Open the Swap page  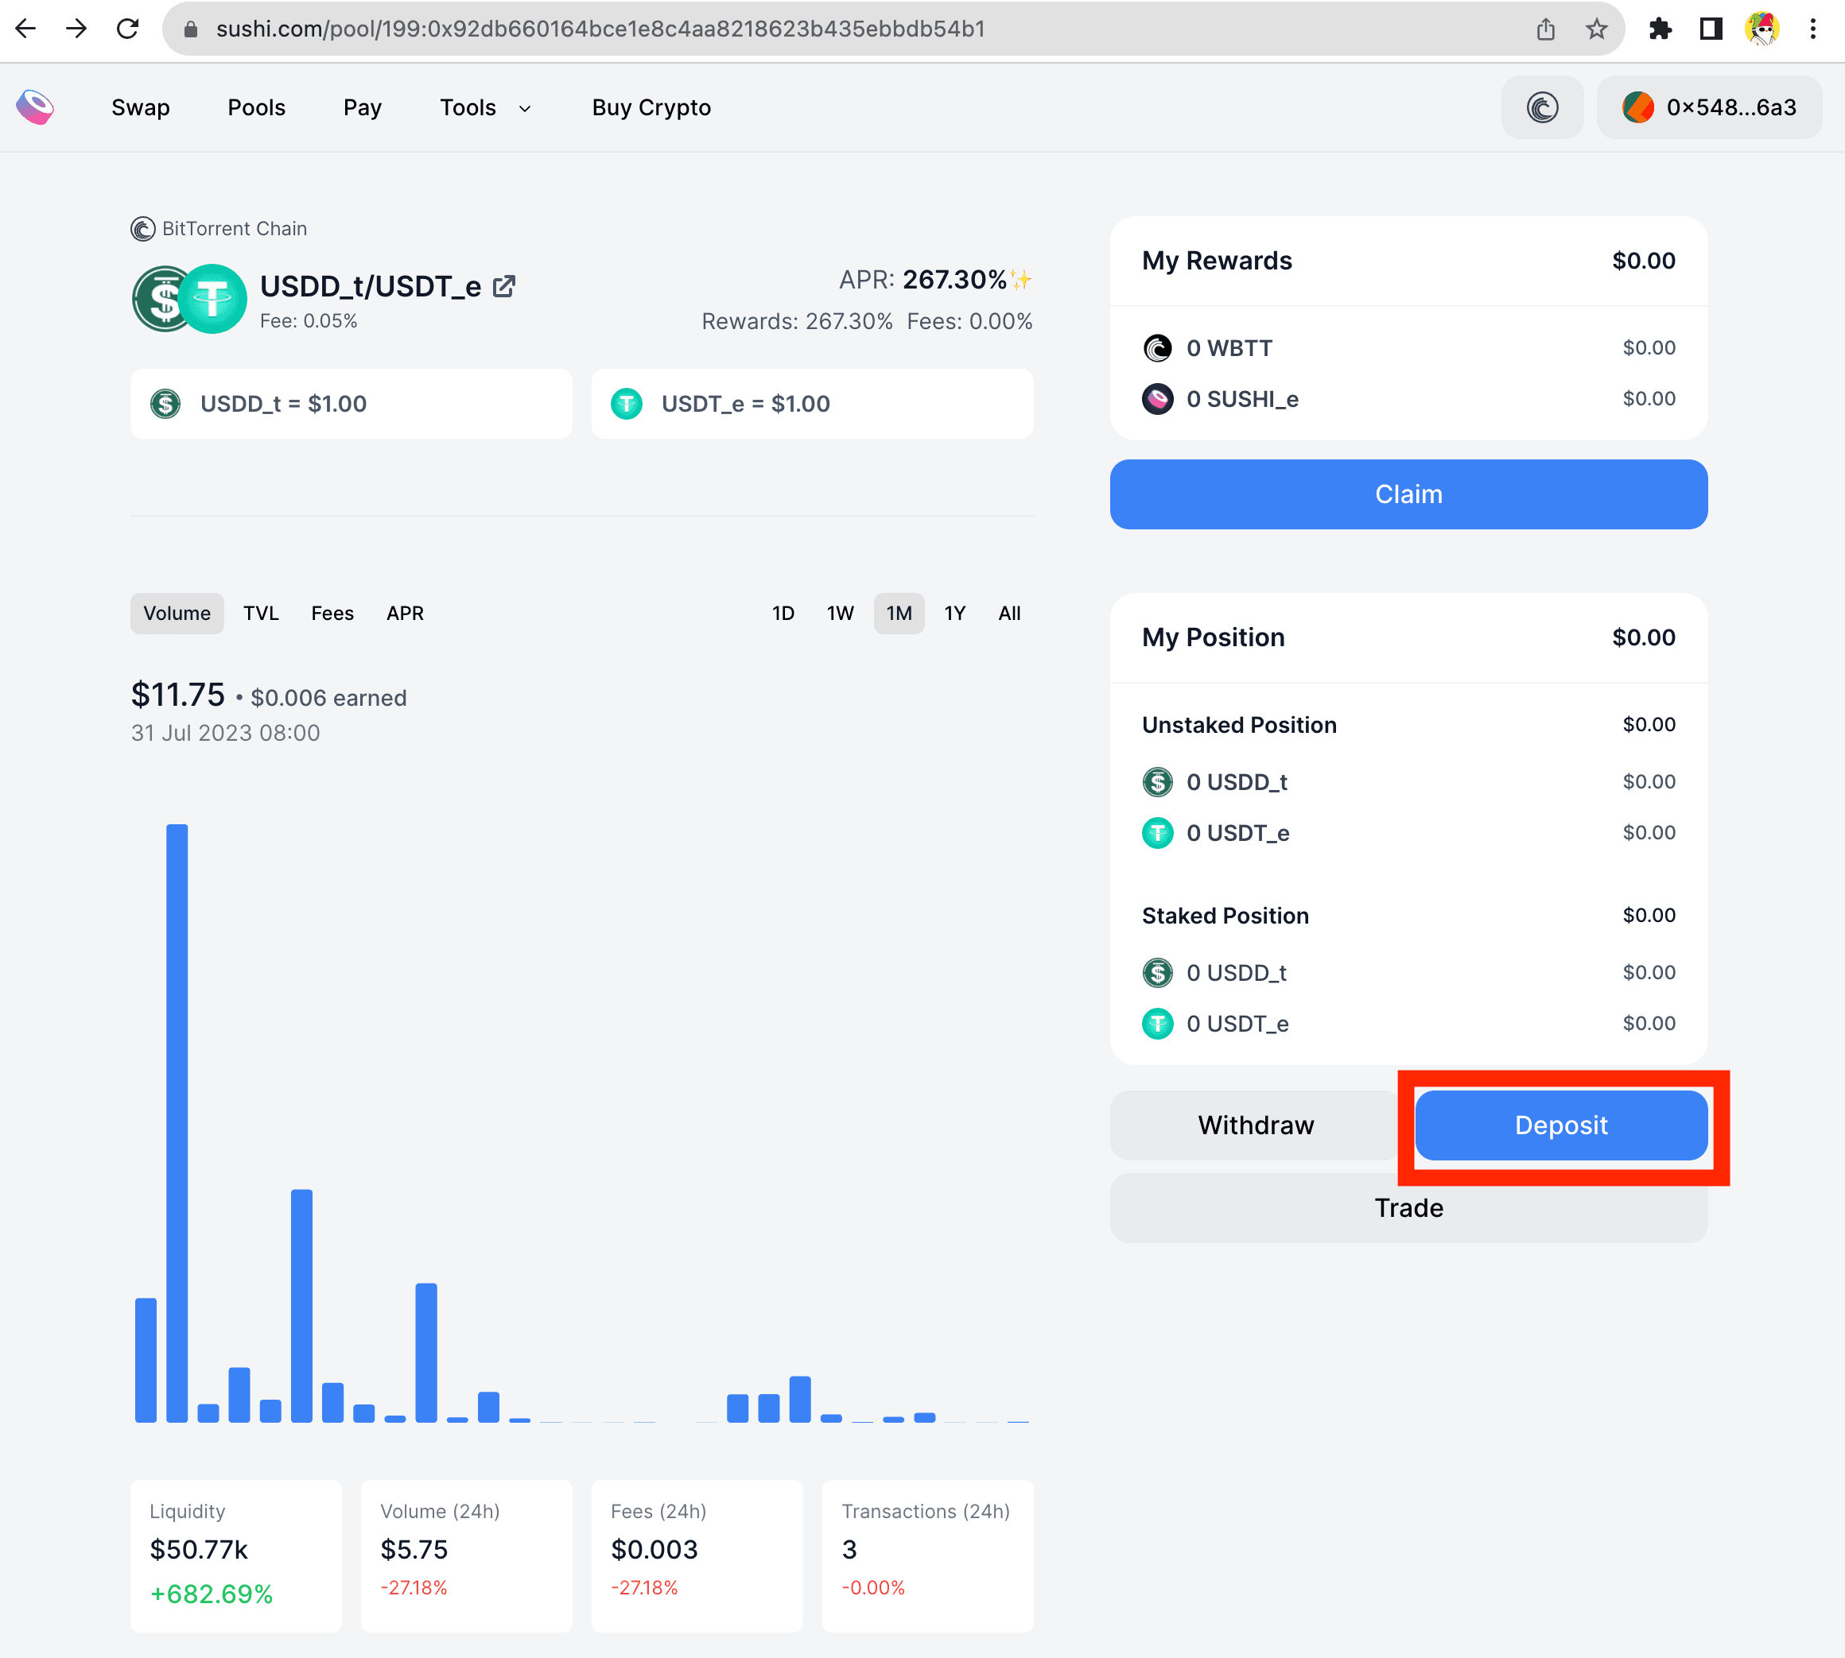click(x=141, y=107)
